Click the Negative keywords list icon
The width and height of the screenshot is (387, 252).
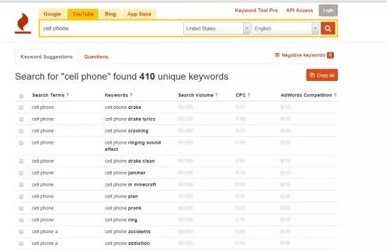click(x=277, y=55)
